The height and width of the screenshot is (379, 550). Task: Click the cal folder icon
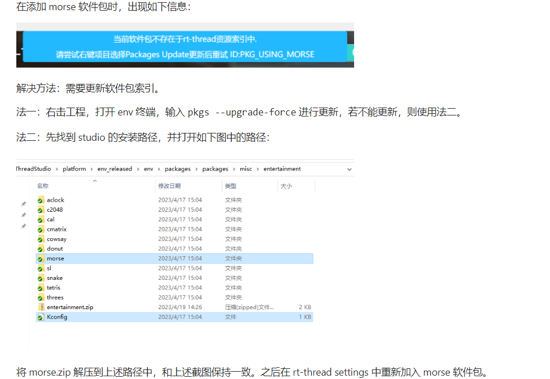(x=41, y=220)
